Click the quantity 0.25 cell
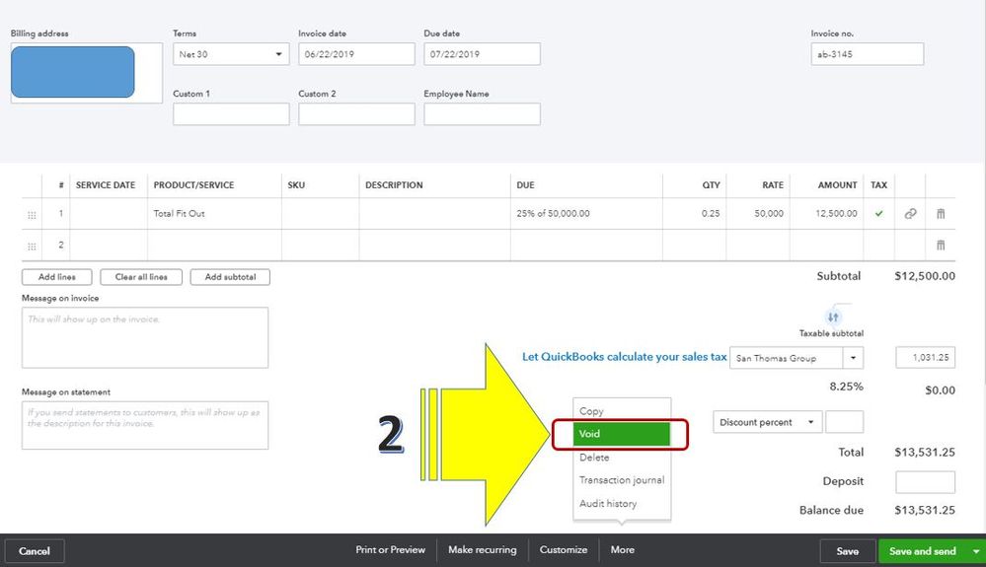 point(694,214)
